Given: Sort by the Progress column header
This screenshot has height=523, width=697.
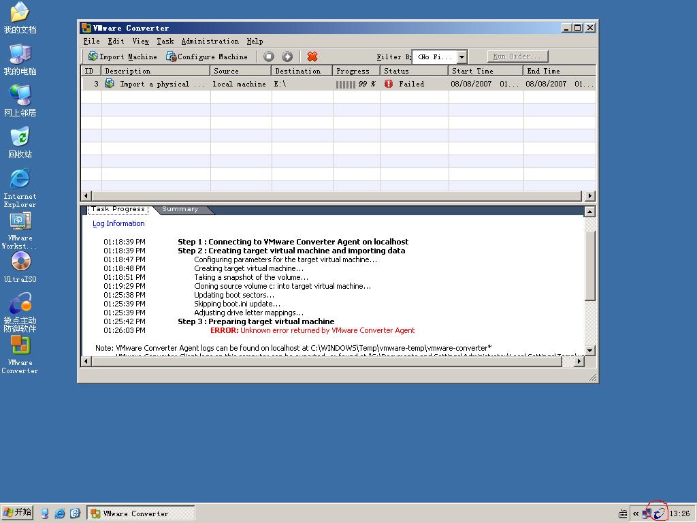Looking at the screenshot, I should click(357, 71).
